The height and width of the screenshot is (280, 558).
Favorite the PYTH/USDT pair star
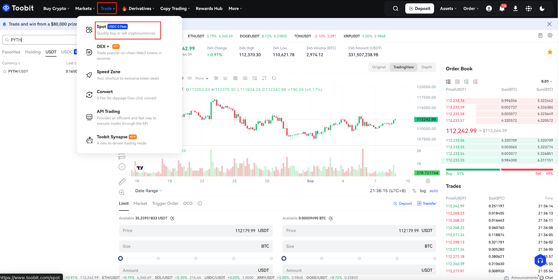coord(5,71)
